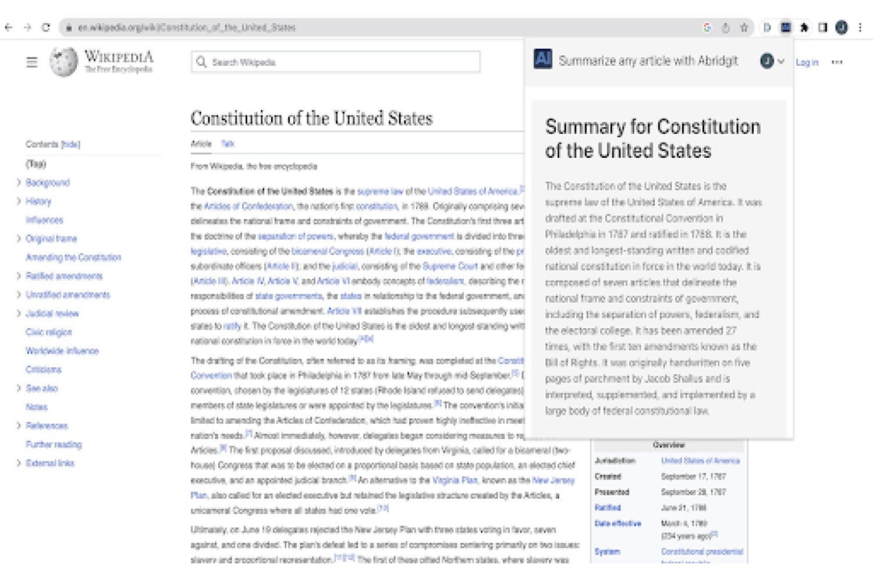Go to Notes section
Viewport: 873px width, 582px height.
tap(37, 407)
